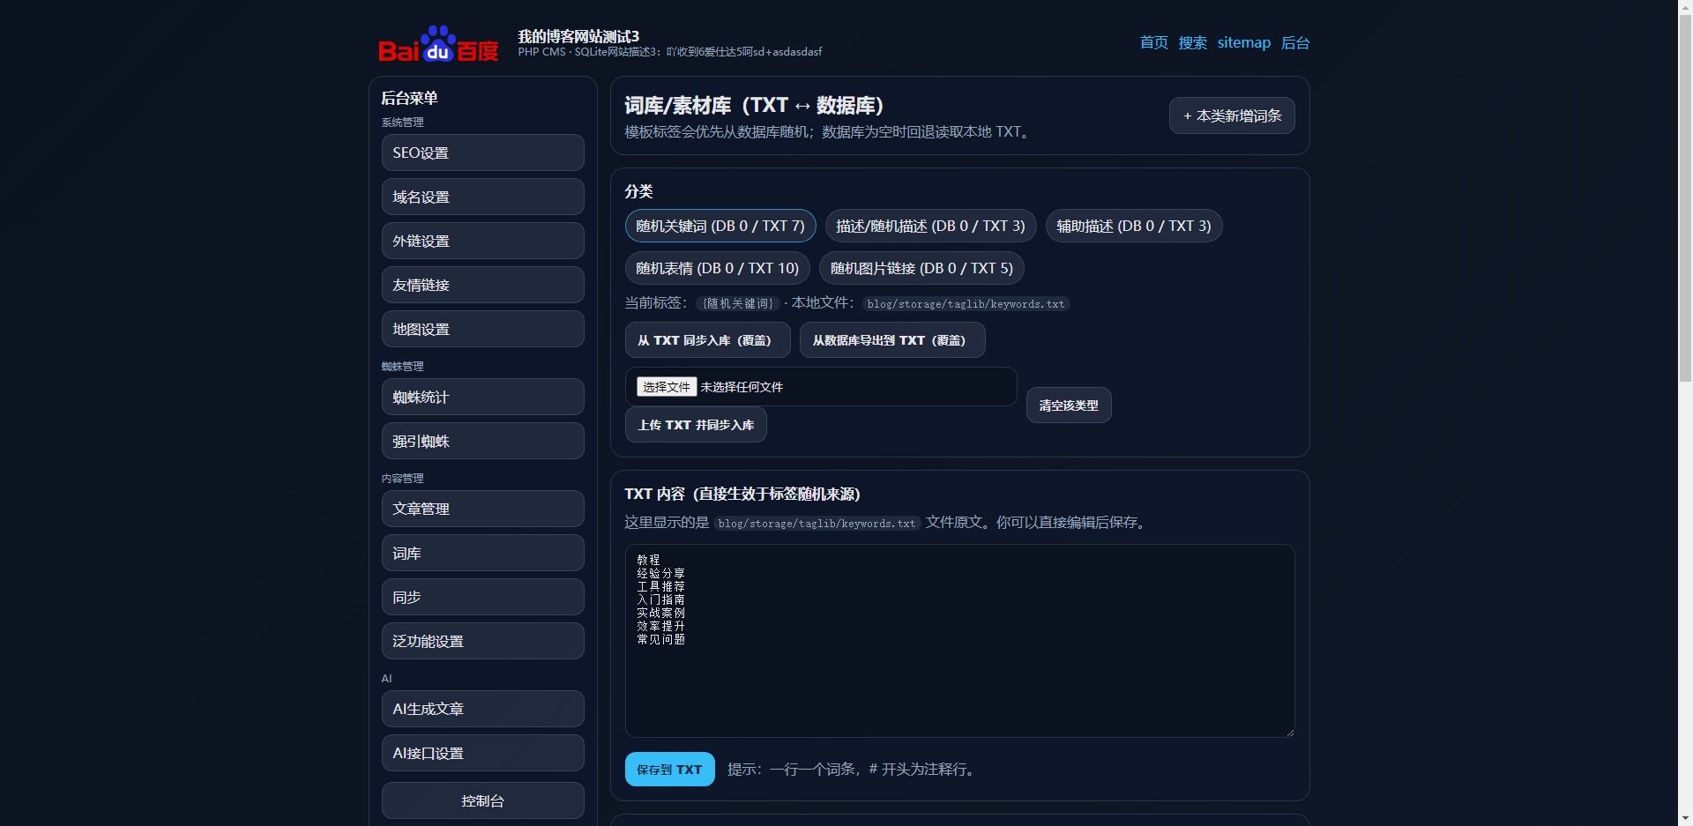Select the 随机表情 category
The image size is (1693, 826).
click(717, 268)
